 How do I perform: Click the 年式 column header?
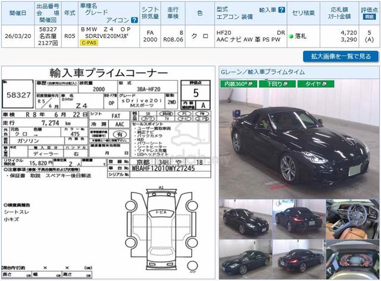click(x=70, y=13)
